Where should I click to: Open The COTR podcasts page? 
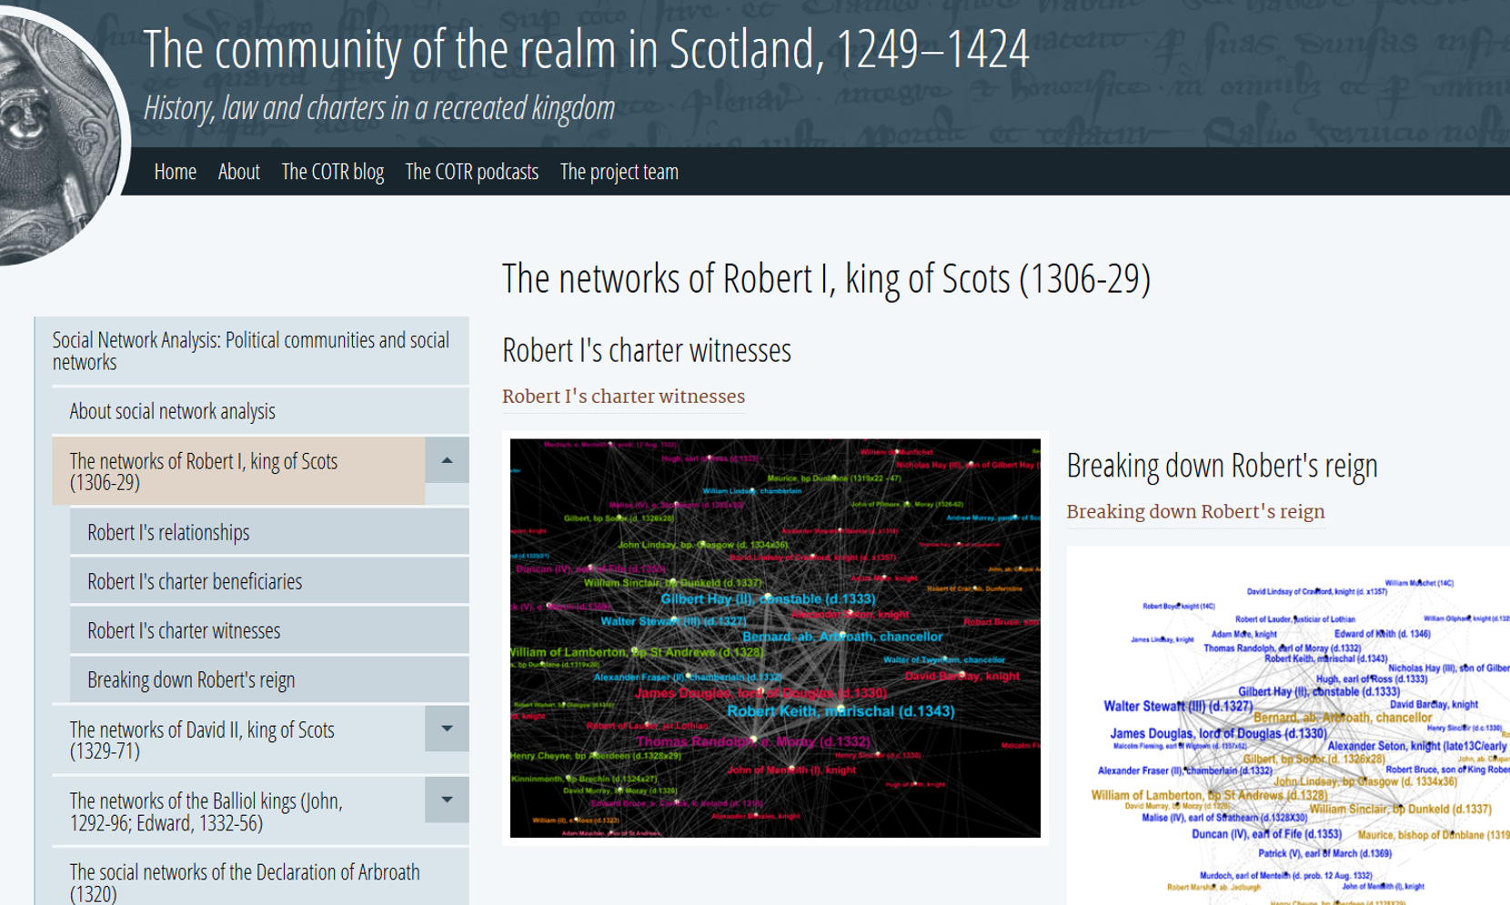point(471,172)
